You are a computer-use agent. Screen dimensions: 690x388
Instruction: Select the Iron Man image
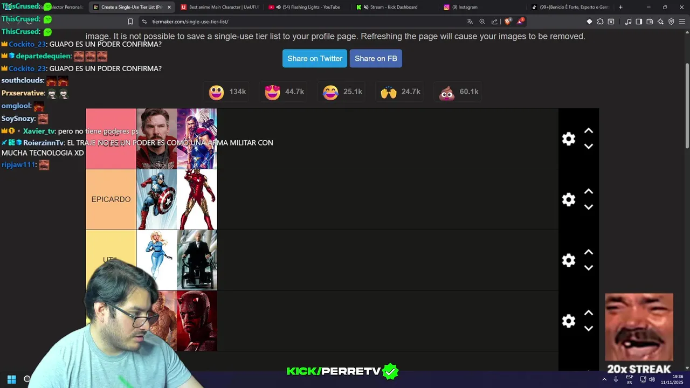[x=197, y=199]
